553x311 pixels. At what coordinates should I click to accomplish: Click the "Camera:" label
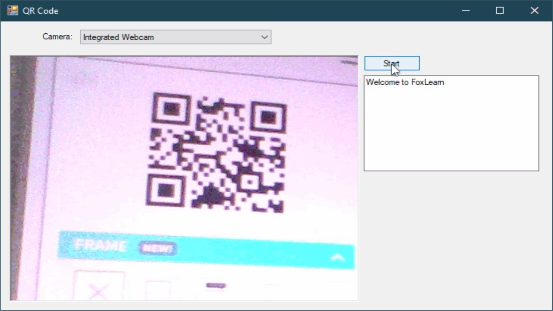57,37
